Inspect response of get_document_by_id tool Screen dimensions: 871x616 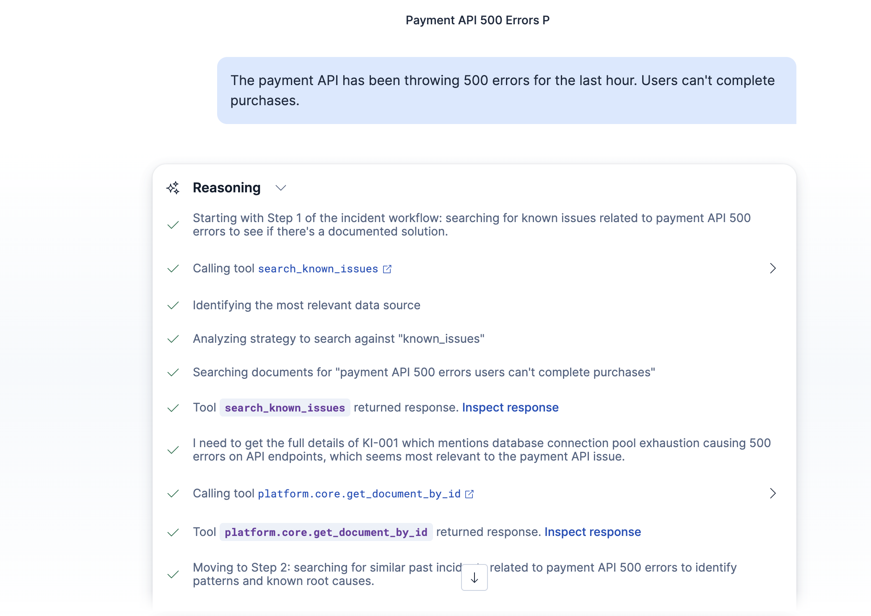click(x=593, y=532)
